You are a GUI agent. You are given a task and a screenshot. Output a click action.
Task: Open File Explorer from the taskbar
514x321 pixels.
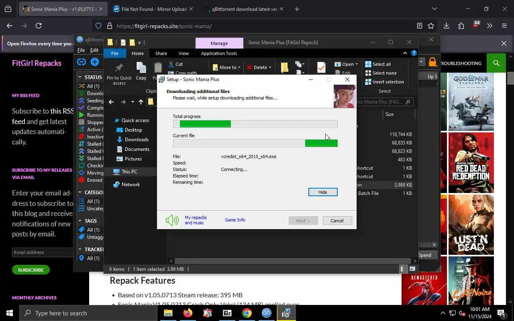(x=168, y=313)
